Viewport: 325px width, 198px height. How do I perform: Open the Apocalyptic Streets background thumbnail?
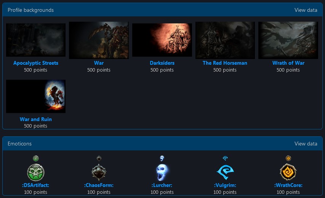[36, 40]
